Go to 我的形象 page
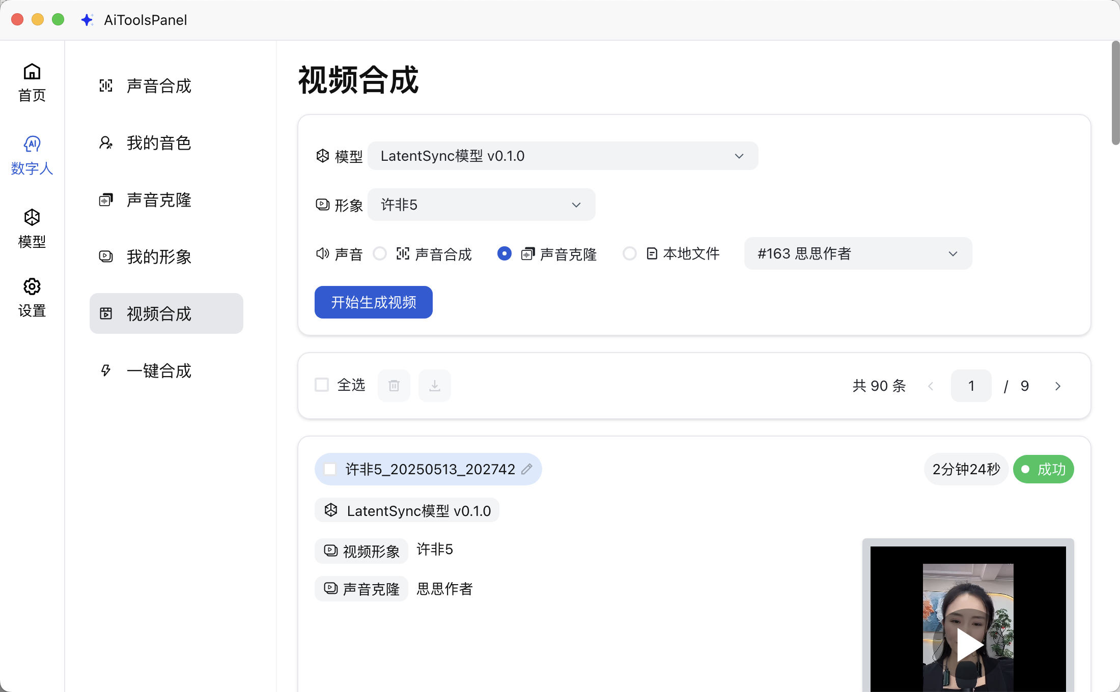Image resolution: width=1120 pixels, height=692 pixels. (166, 256)
